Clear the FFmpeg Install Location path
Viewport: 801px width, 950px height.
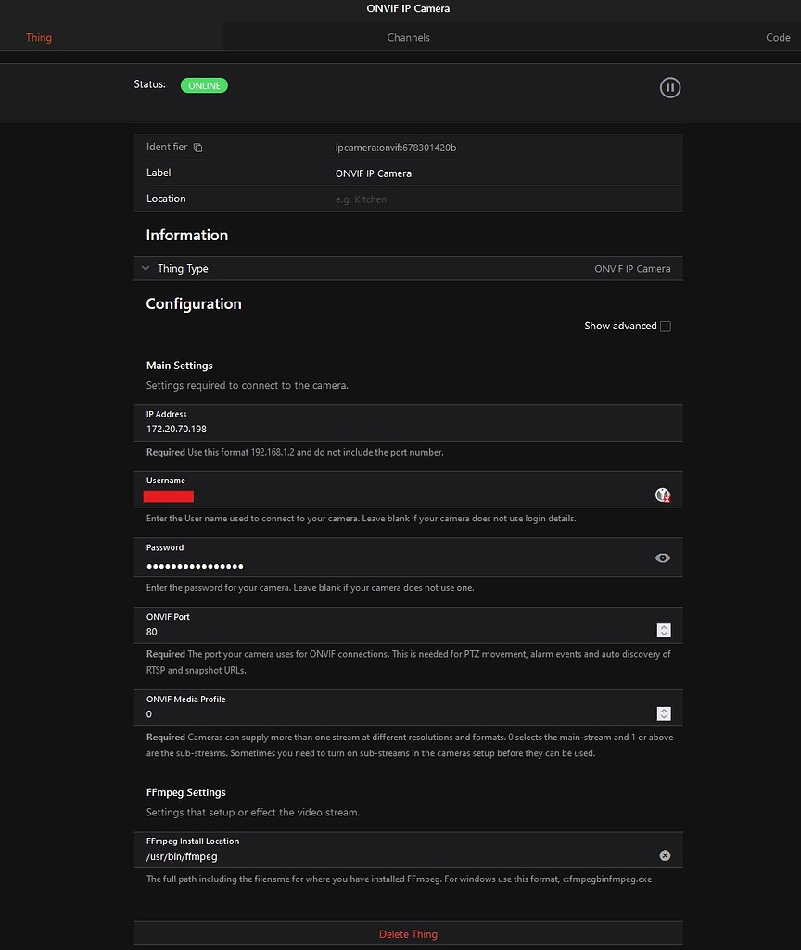(x=665, y=855)
